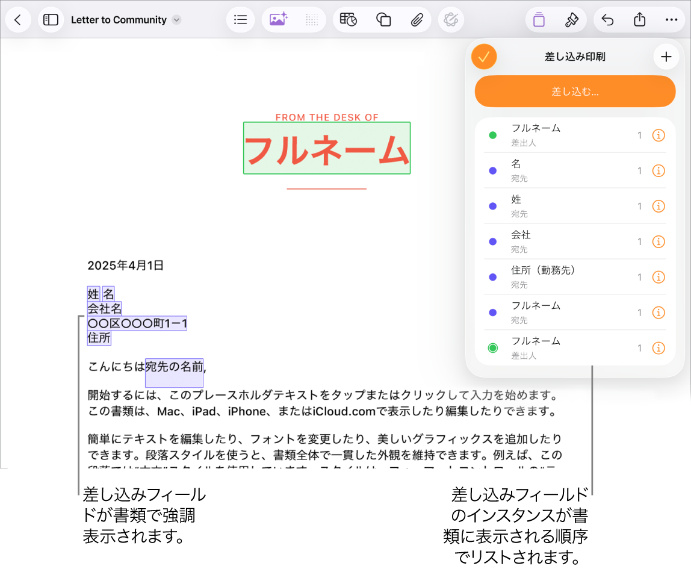
Task: Add a new merge field with the plus button
Action: pos(666,56)
